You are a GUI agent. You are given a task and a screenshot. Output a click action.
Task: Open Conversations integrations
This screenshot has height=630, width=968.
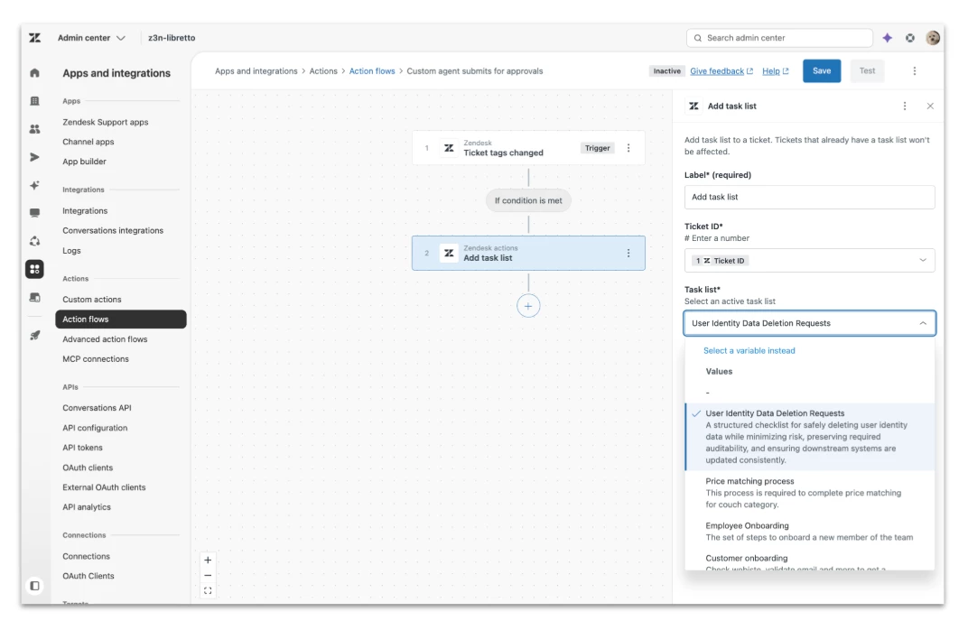tap(113, 231)
